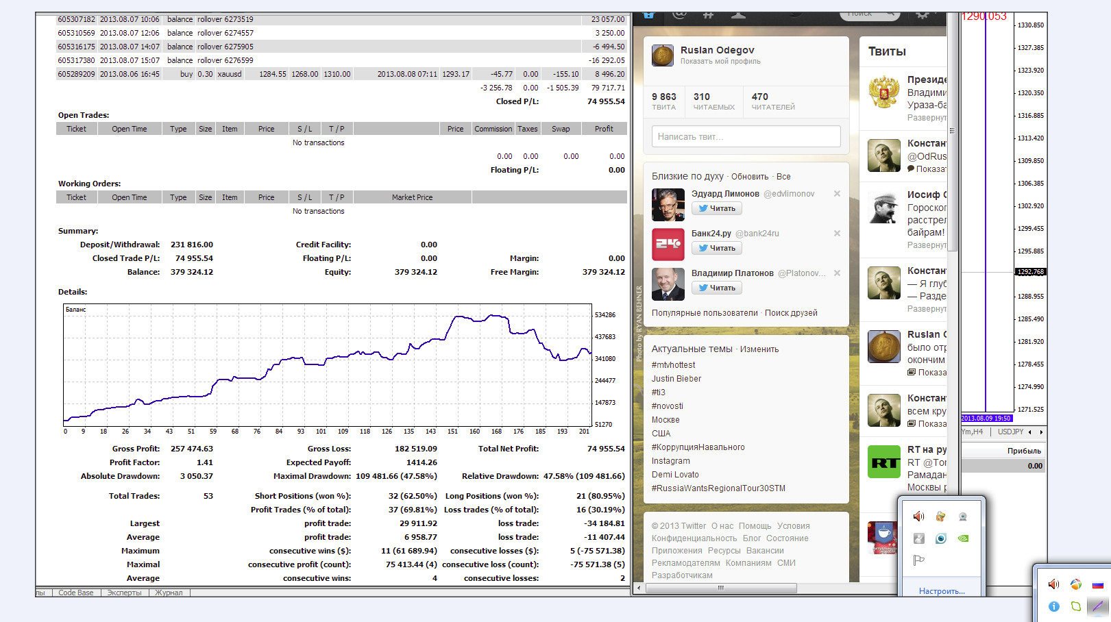Open the Популярные пользователи link
Screen dimensions: 1111x622
(x=705, y=313)
